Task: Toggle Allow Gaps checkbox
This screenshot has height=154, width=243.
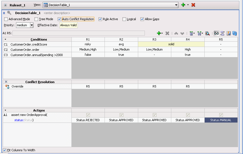Action: (142, 19)
